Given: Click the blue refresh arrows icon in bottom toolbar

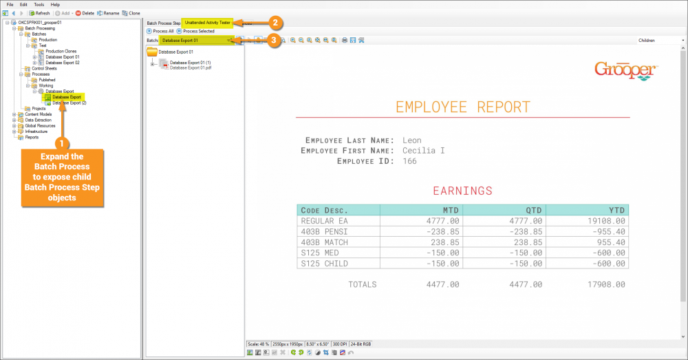Looking at the screenshot, I should click(310, 352).
